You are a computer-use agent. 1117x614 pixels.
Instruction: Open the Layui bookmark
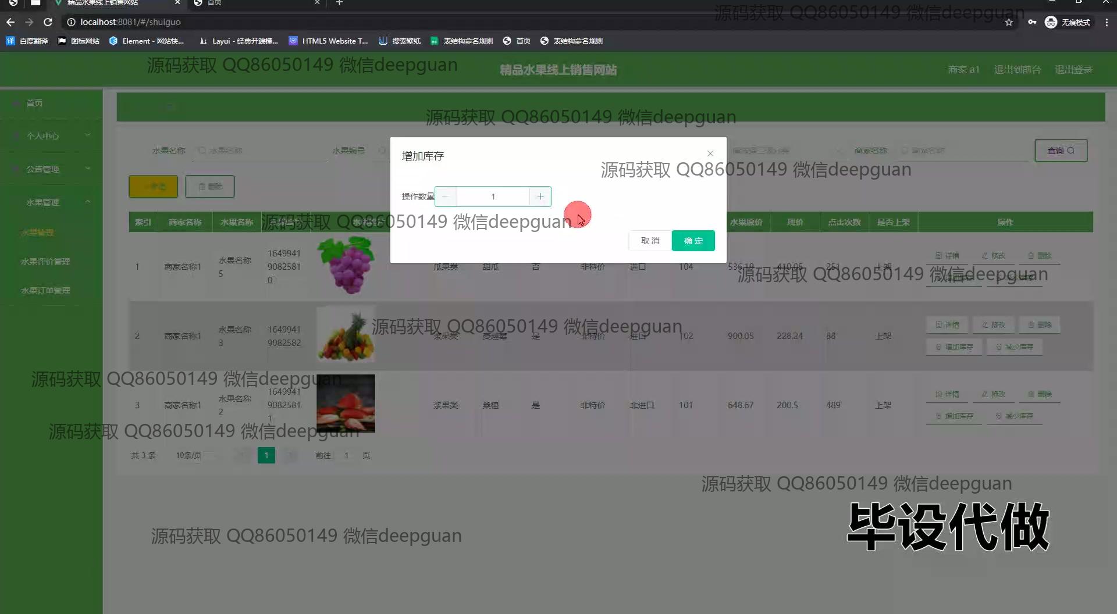tap(239, 41)
